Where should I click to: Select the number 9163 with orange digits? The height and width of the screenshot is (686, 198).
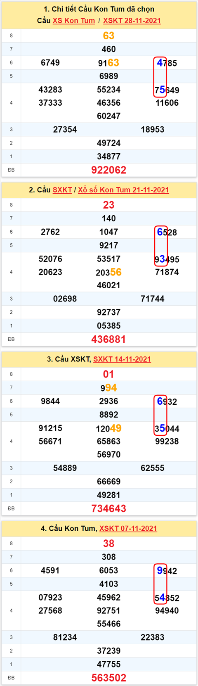(x=109, y=63)
